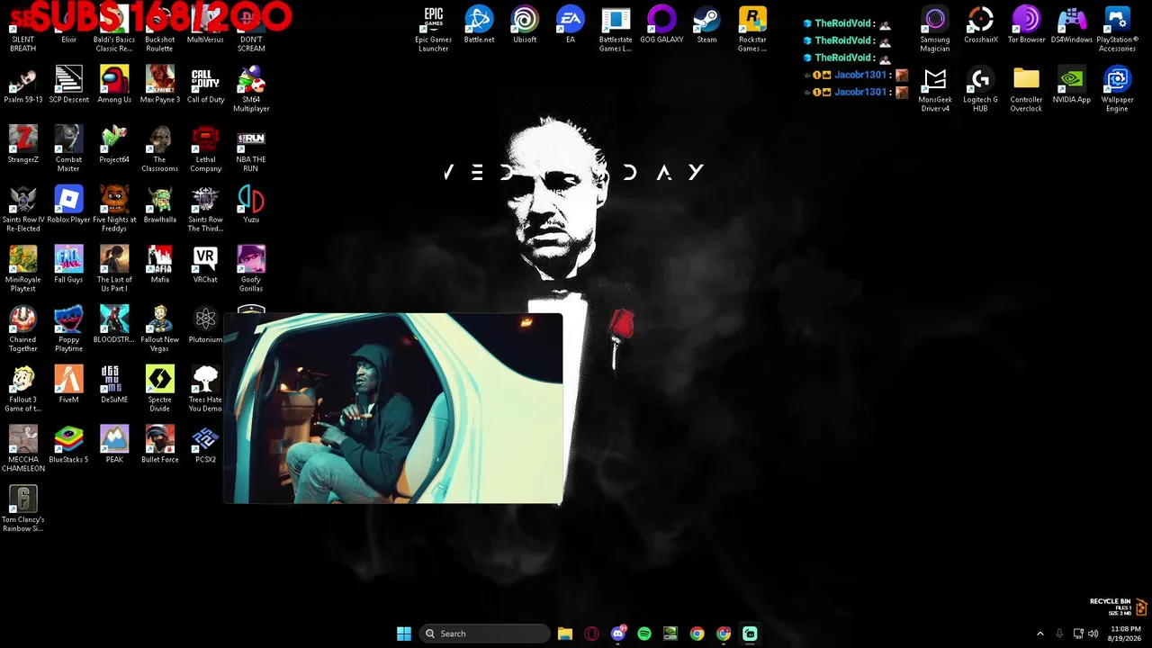This screenshot has width=1152, height=648.
Task: Click the Steam desktop shortcut
Action: point(707,25)
